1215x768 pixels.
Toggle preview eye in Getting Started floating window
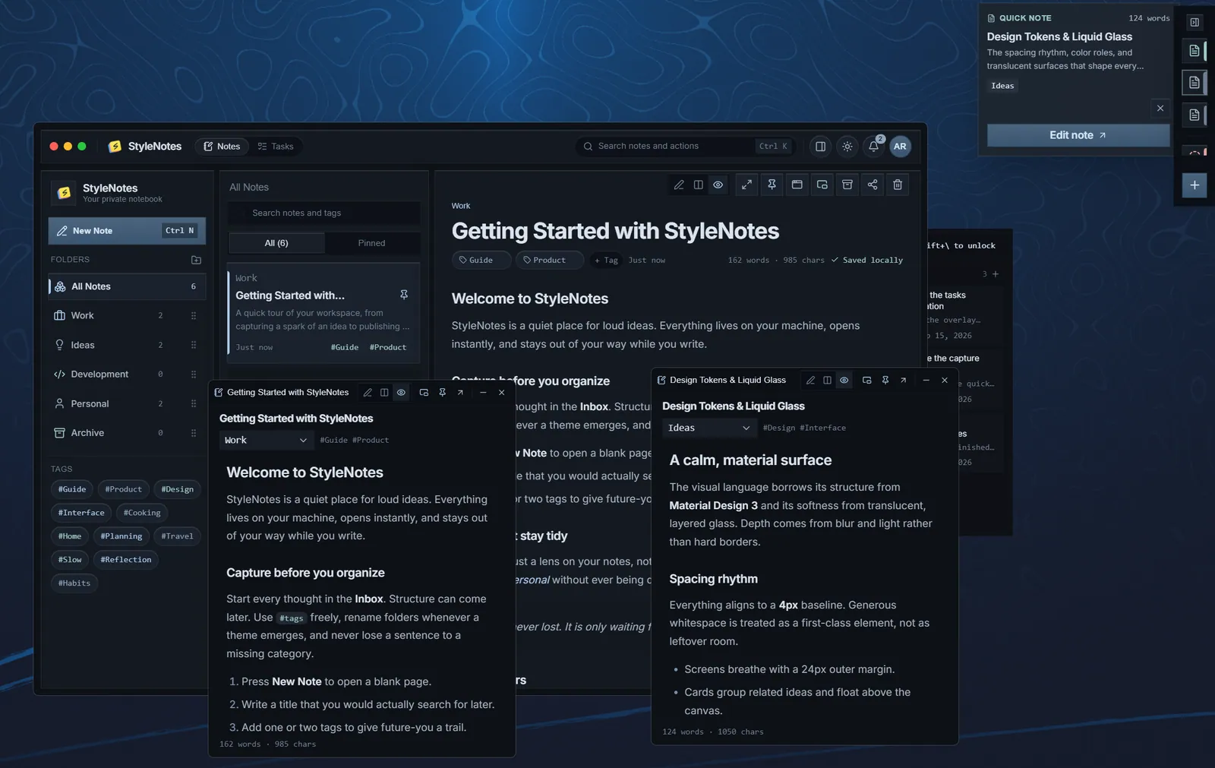tap(401, 393)
